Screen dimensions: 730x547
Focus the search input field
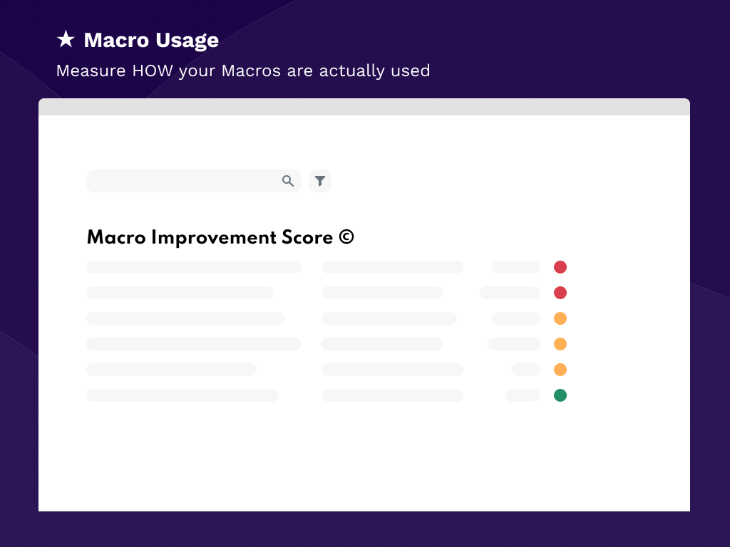click(182, 181)
